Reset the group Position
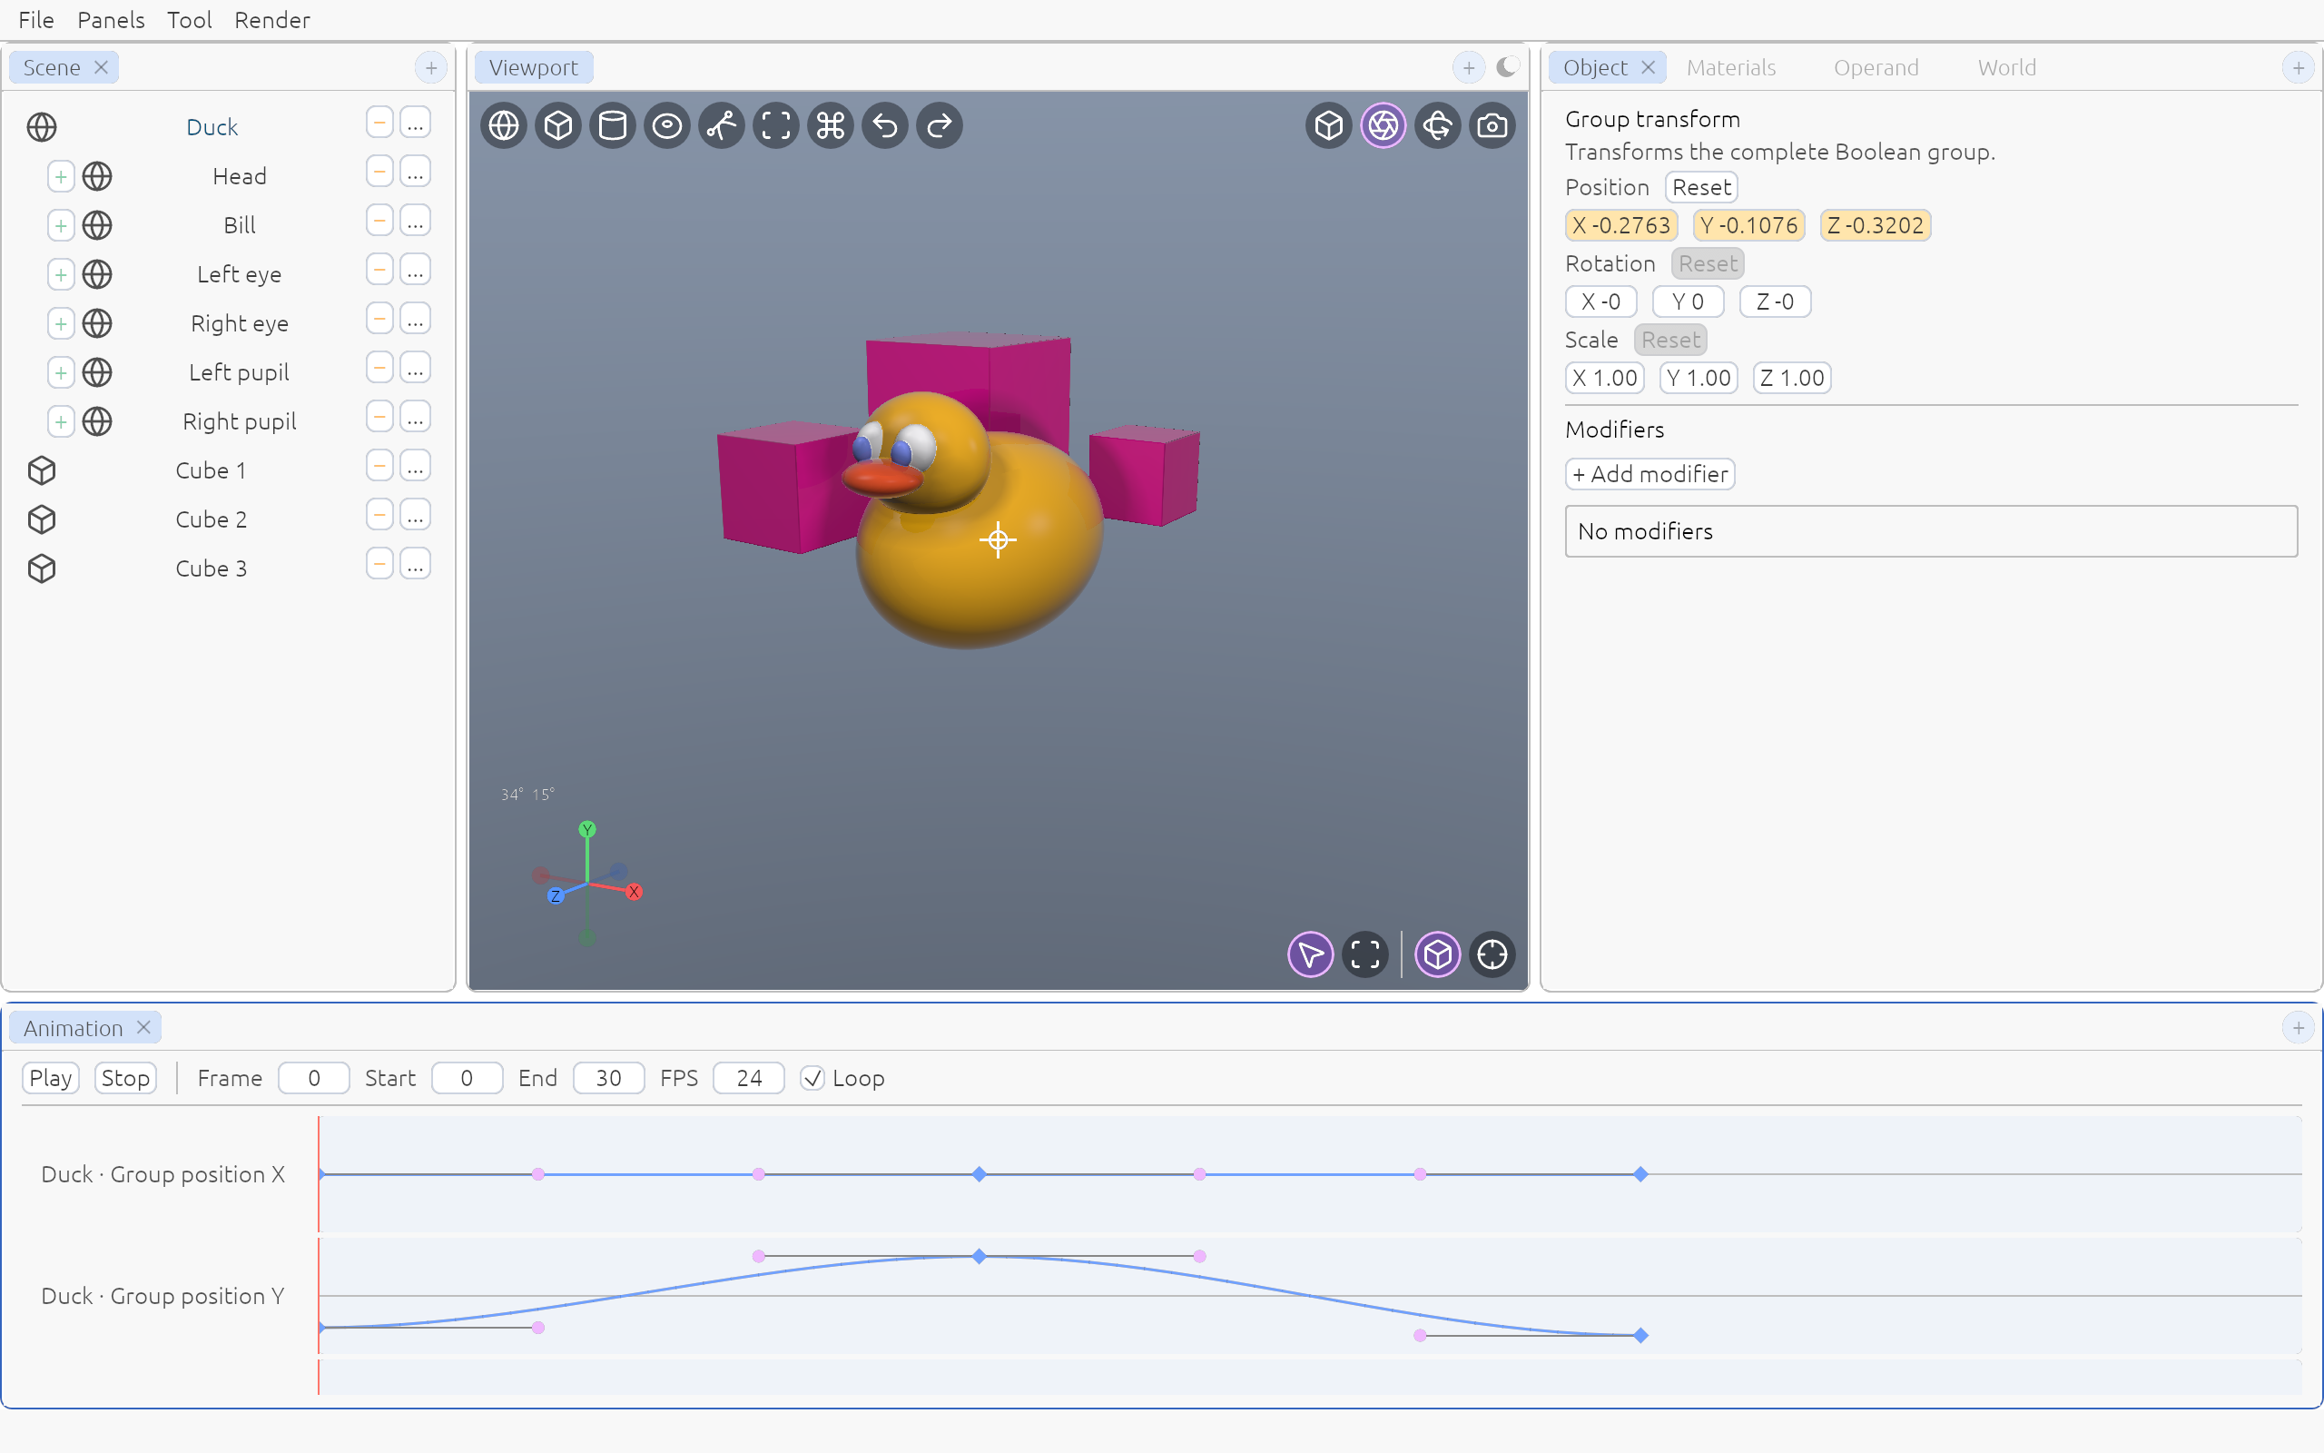Screen dimensions: 2324x1453 (x=1700, y=187)
